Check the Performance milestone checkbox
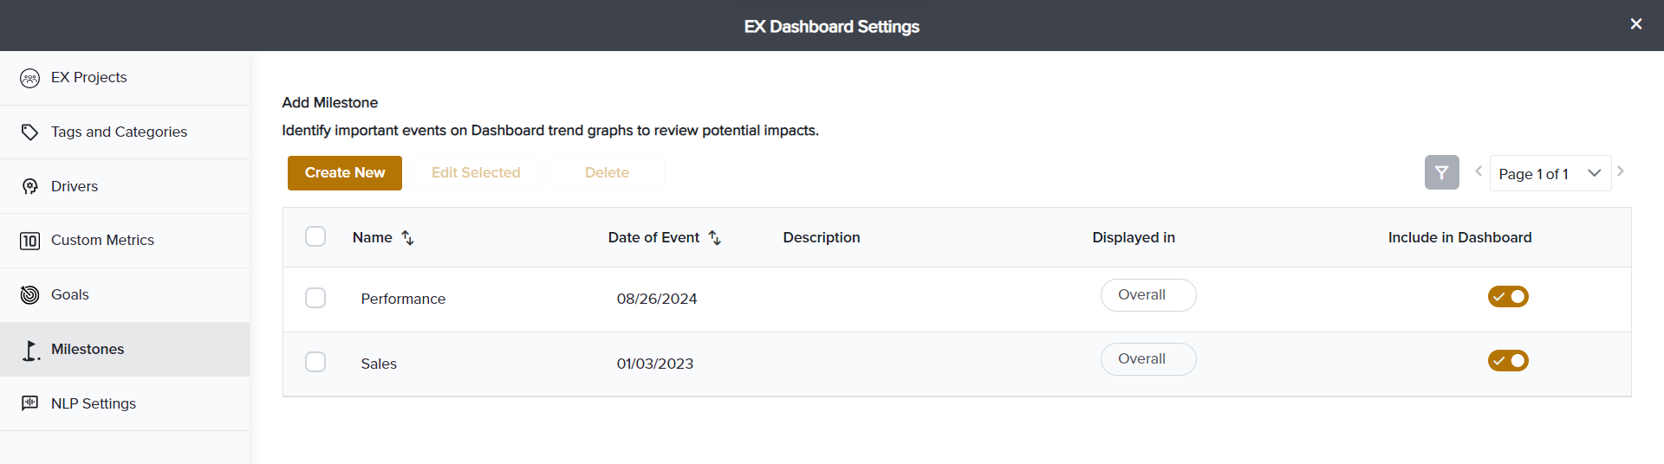Screen dimensions: 1664x464 coord(315,298)
